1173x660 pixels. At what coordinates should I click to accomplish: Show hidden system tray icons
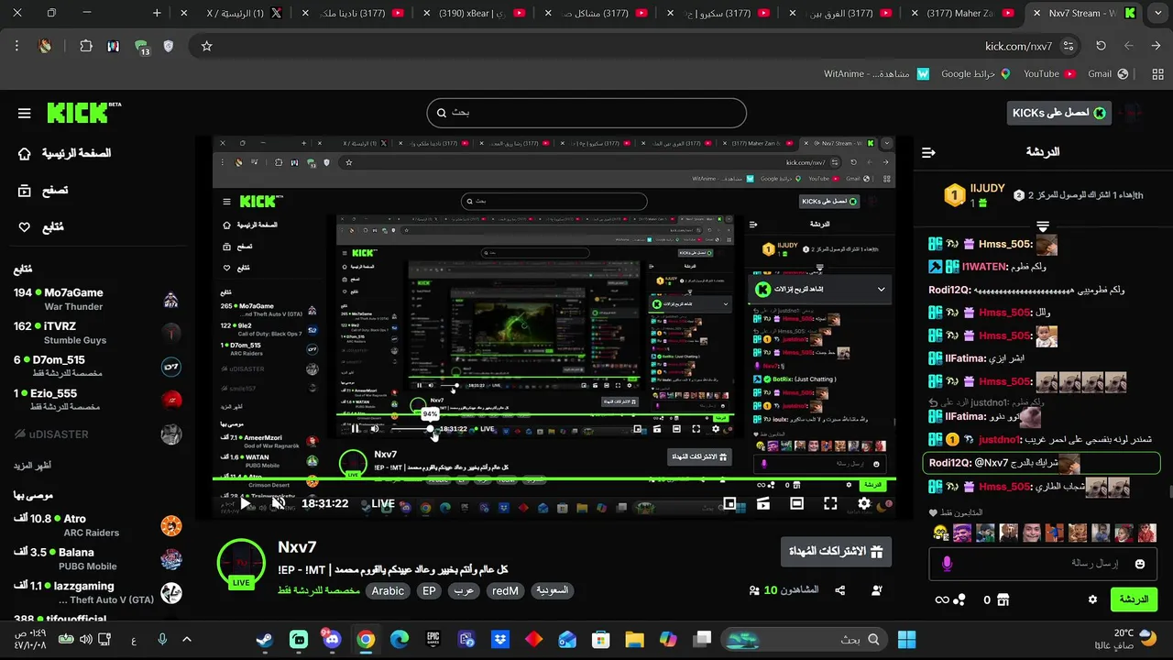tap(187, 639)
